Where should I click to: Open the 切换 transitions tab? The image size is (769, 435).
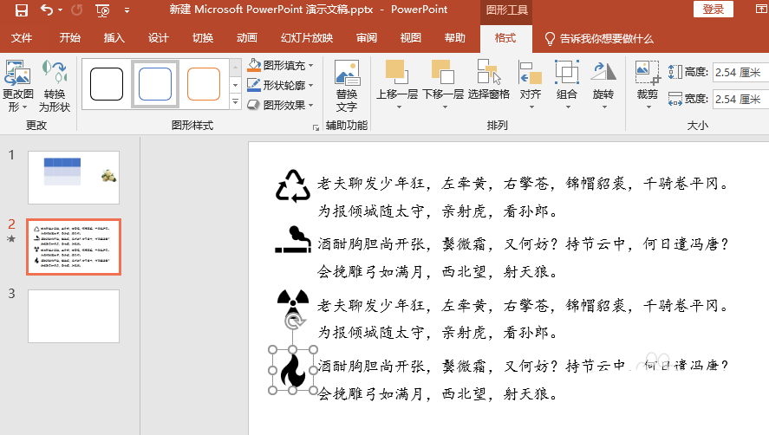[203, 38]
